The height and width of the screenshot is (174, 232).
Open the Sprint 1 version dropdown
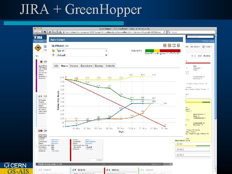point(82,51)
